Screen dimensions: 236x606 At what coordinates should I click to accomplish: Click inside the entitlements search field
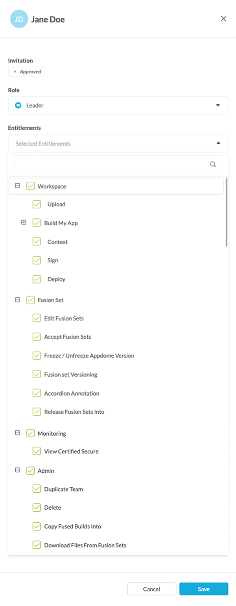click(110, 164)
